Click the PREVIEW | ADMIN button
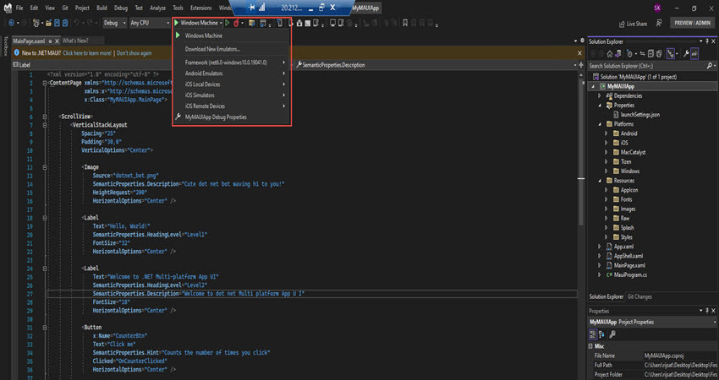719x380 pixels. point(694,24)
